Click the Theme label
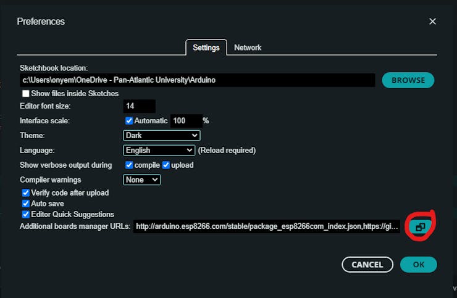The width and height of the screenshot is (457, 298). click(x=32, y=136)
